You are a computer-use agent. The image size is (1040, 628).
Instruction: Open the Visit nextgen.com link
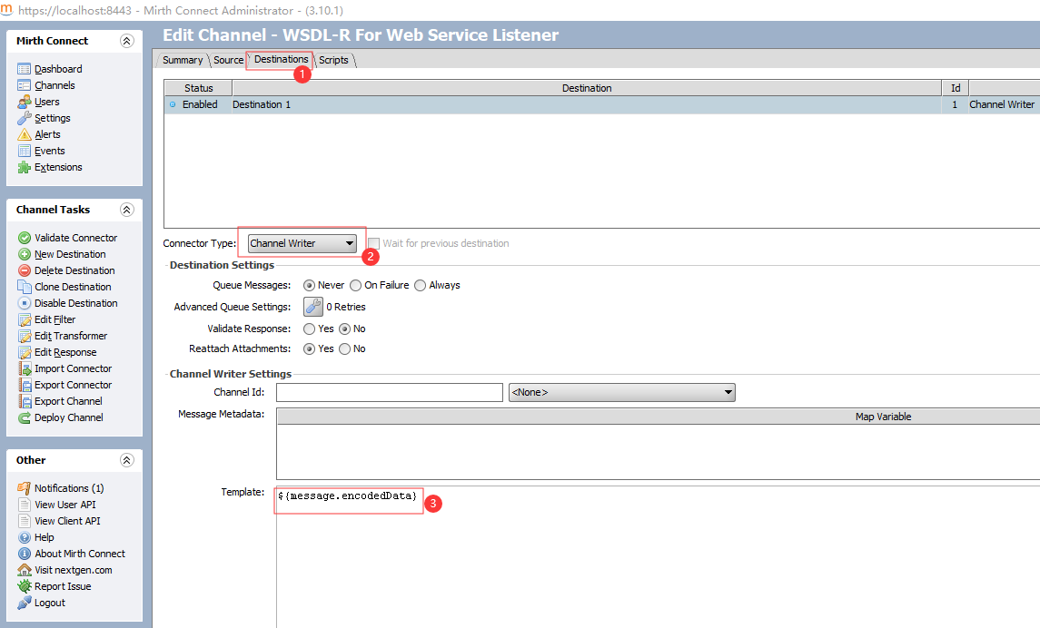(73, 570)
